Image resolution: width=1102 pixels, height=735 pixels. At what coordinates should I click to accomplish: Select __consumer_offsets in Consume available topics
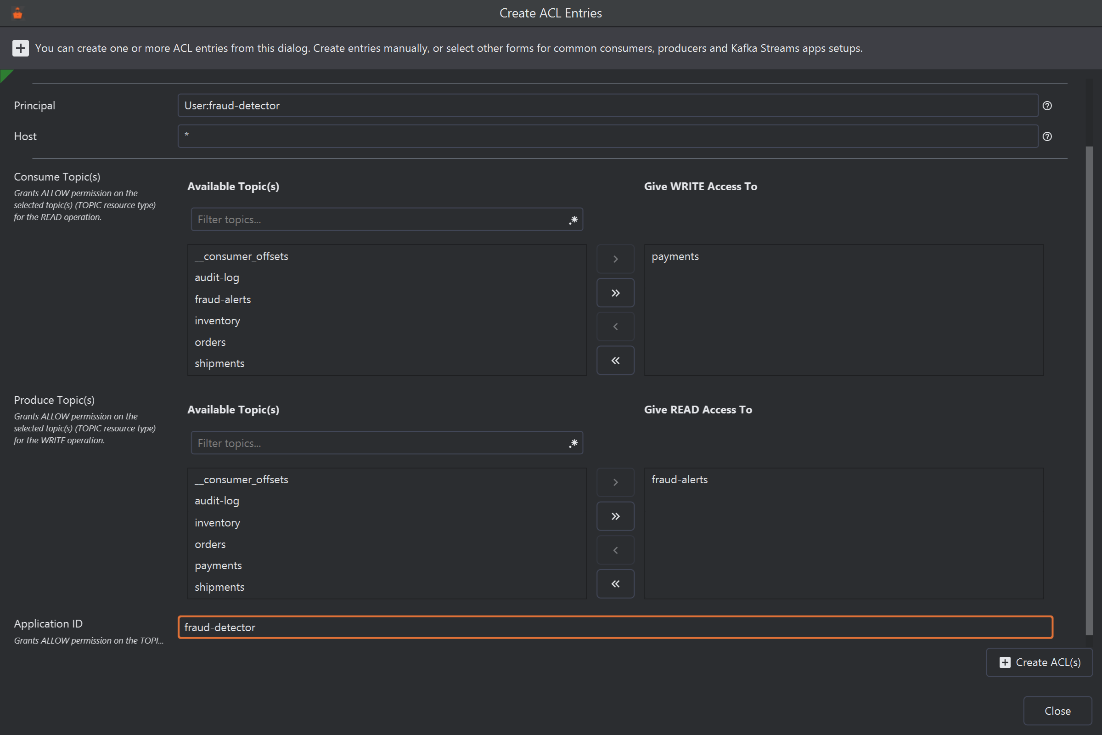(x=387, y=256)
